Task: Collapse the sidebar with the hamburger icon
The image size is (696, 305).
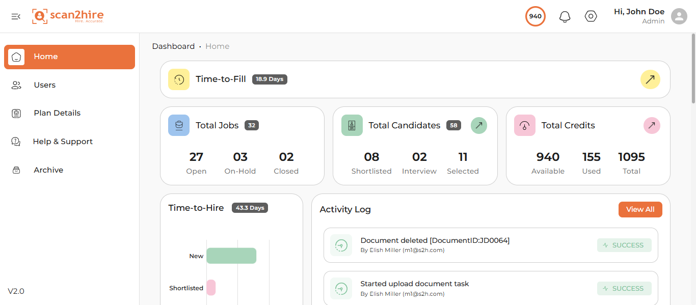Action: [x=16, y=16]
